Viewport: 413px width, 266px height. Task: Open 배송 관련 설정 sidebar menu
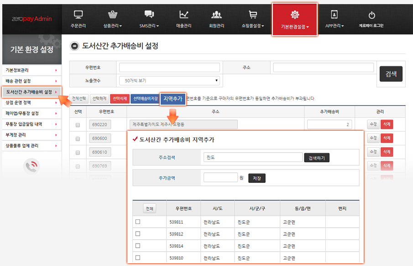click(31, 81)
